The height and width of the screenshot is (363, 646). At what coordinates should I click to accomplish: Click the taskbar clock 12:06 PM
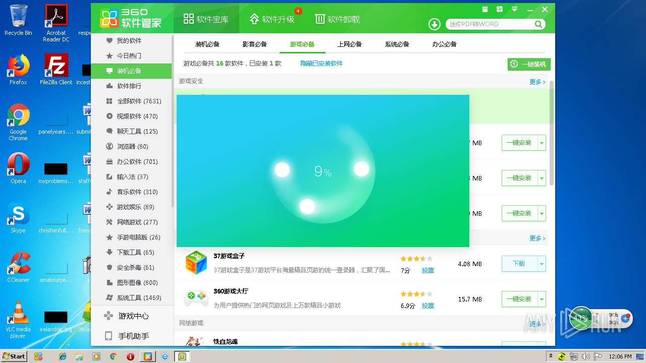(x=621, y=356)
